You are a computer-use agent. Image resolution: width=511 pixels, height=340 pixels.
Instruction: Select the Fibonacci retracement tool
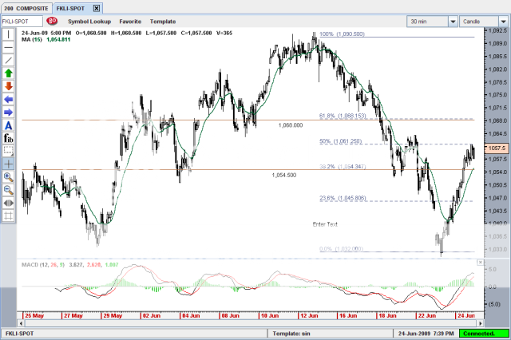(8, 138)
